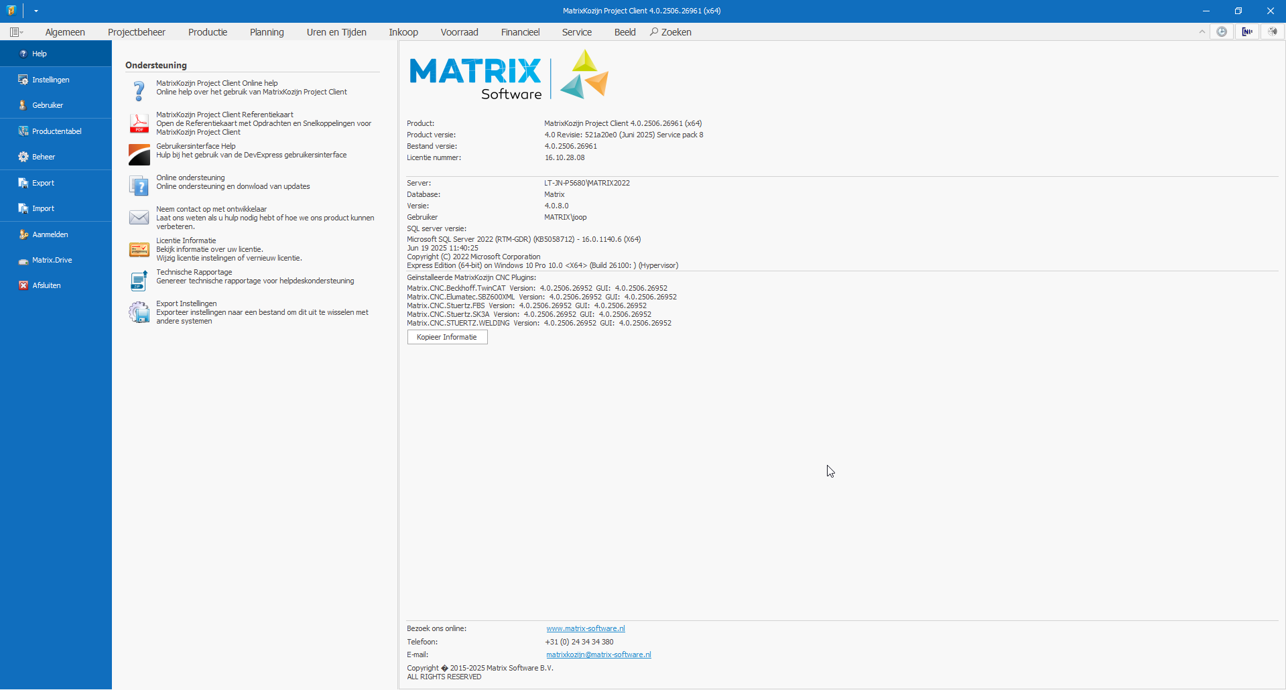1286x690 pixels.
Task: Click the globe icon in top-right toolbar
Action: click(x=1272, y=31)
